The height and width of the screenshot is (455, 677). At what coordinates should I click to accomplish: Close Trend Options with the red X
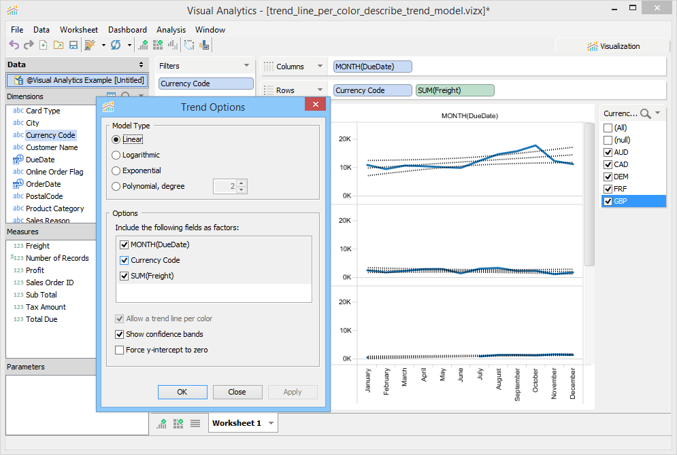[x=316, y=105]
